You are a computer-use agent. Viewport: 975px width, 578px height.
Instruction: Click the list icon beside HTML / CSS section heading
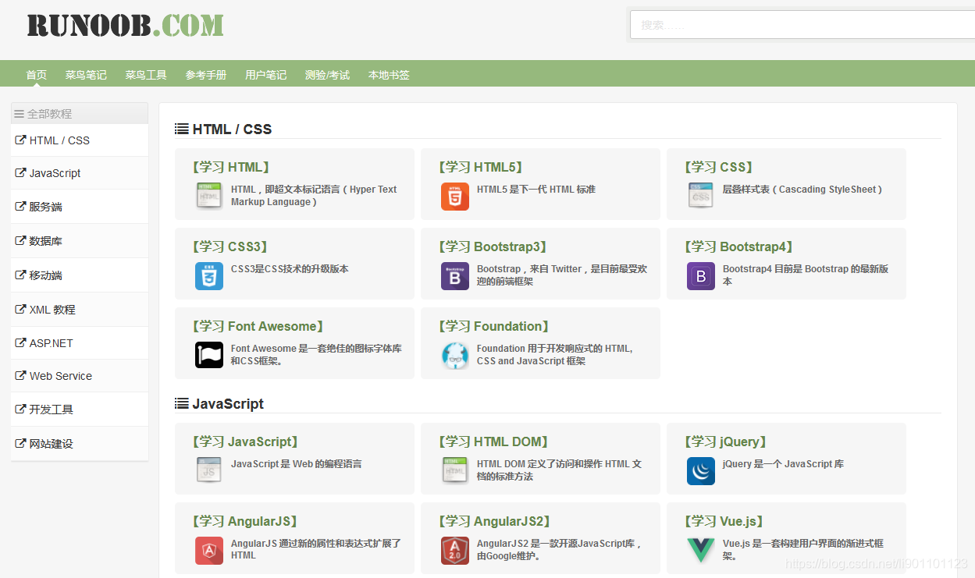[181, 129]
